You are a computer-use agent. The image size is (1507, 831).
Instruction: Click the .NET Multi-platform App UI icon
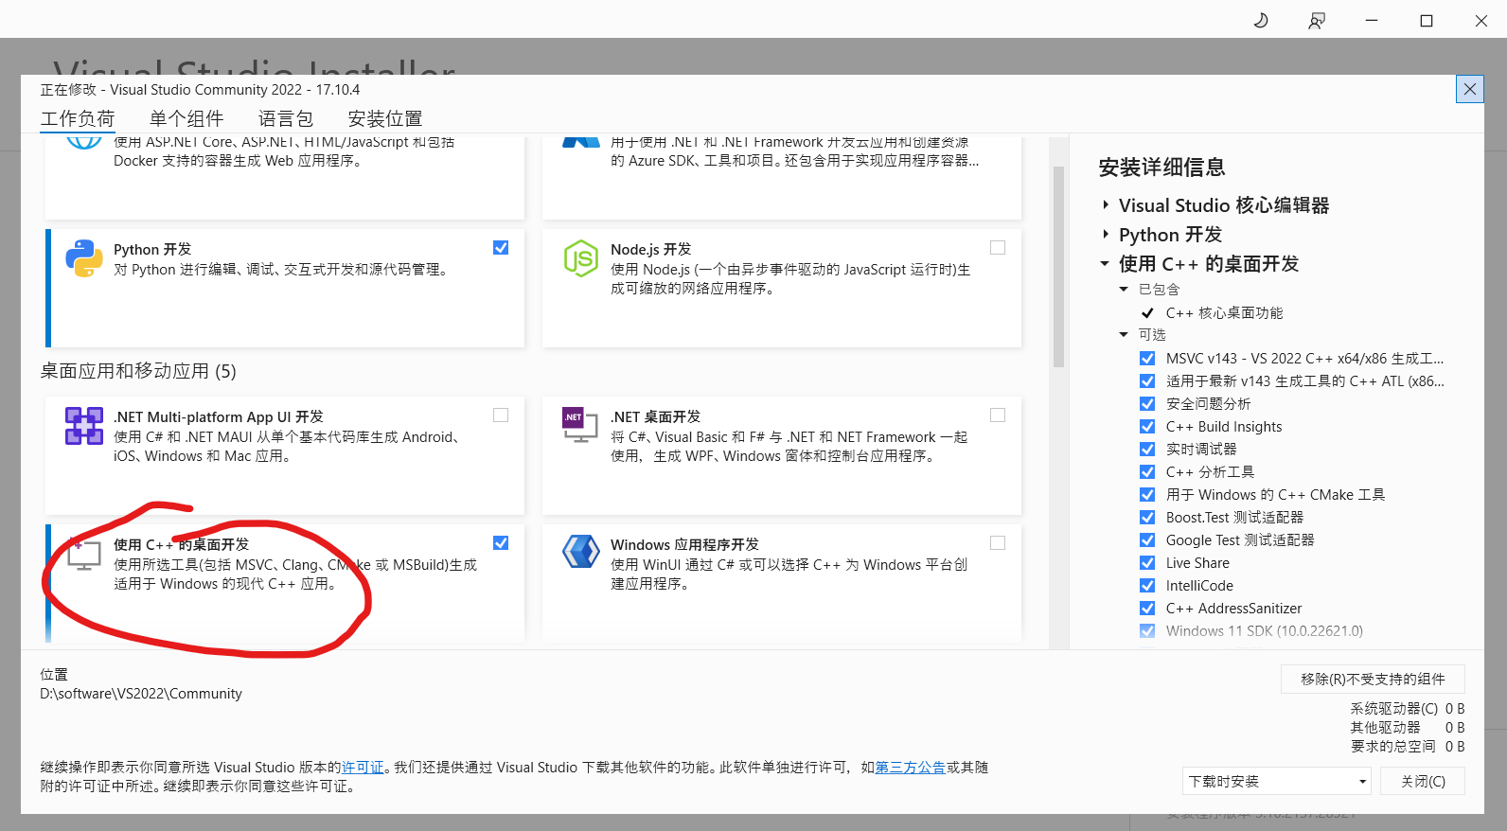(x=84, y=426)
